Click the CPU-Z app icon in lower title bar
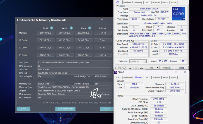 (116, 72)
